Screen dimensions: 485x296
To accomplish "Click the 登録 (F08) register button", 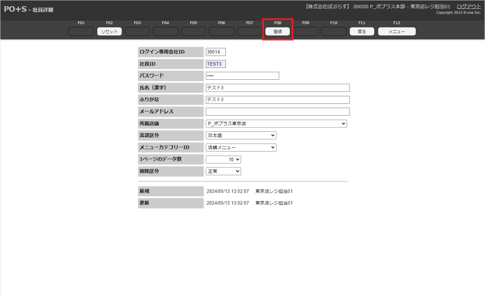I will point(278,32).
